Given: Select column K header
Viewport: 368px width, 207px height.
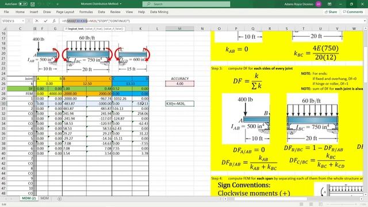Looking at the screenshot, I should [x=140, y=29].
